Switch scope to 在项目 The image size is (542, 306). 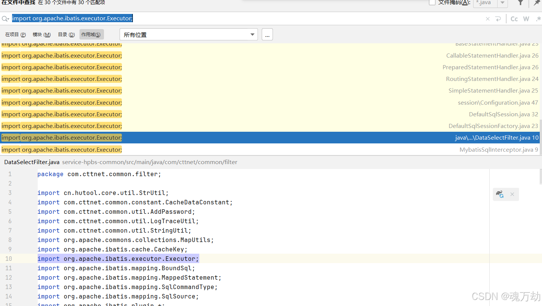[x=15, y=34]
